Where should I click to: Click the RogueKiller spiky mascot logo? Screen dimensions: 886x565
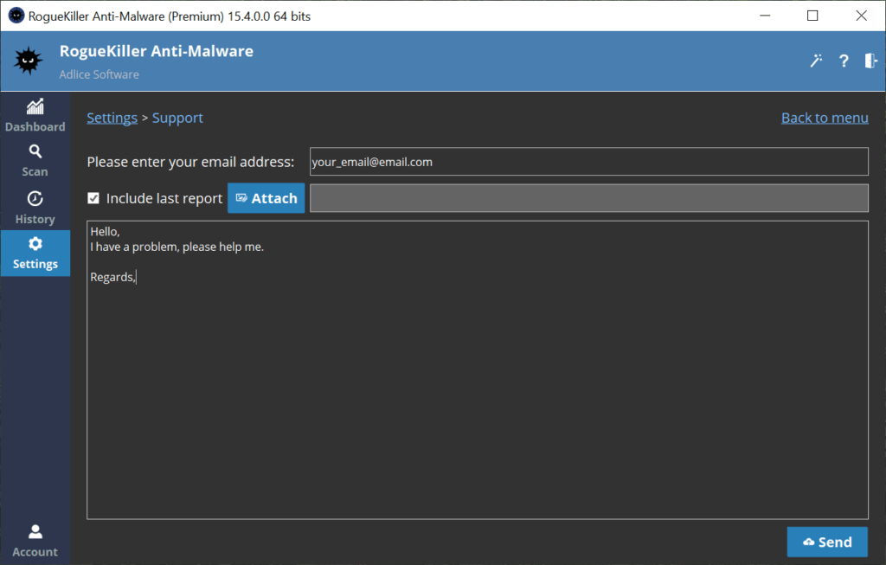click(28, 61)
